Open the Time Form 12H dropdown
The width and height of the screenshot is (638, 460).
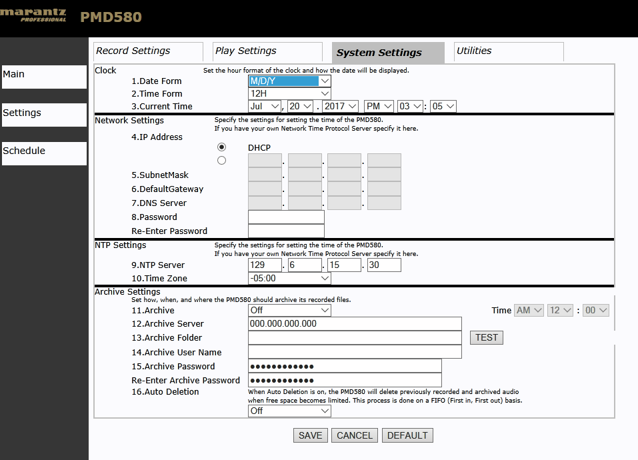[289, 93]
